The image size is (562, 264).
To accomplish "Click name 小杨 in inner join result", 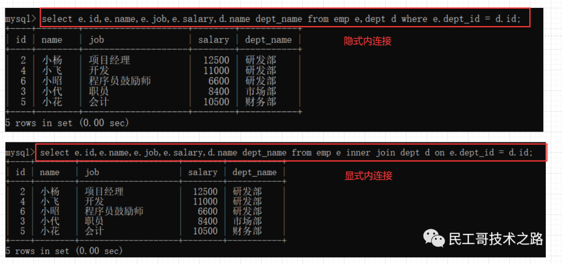I will pyautogui.click(x=50, y=191).
